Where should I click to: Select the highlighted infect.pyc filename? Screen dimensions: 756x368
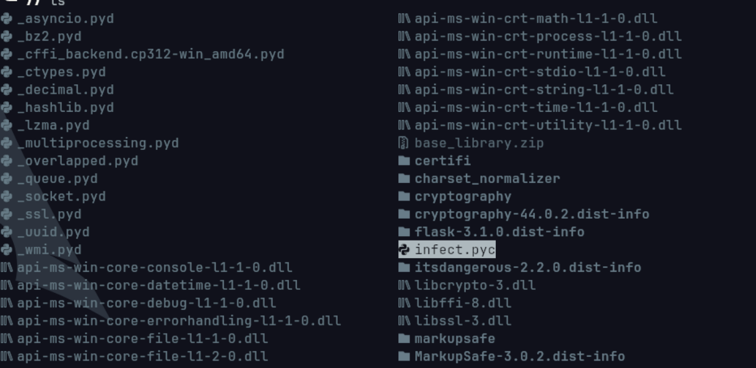point(455,250)
